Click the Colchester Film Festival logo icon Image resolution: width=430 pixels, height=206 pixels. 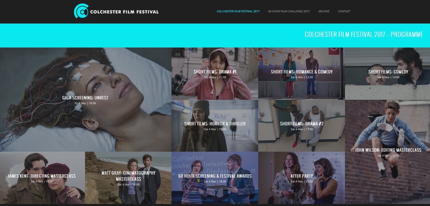click(81, 11)
